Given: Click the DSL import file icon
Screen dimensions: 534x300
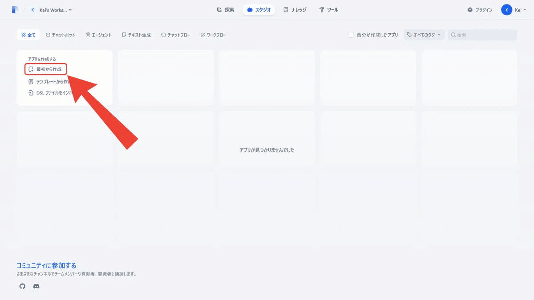Looking at the screenshot, I should 31,93.
